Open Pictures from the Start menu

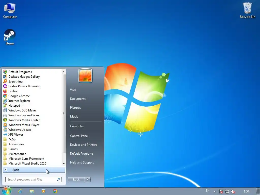[x=75, y=108]
